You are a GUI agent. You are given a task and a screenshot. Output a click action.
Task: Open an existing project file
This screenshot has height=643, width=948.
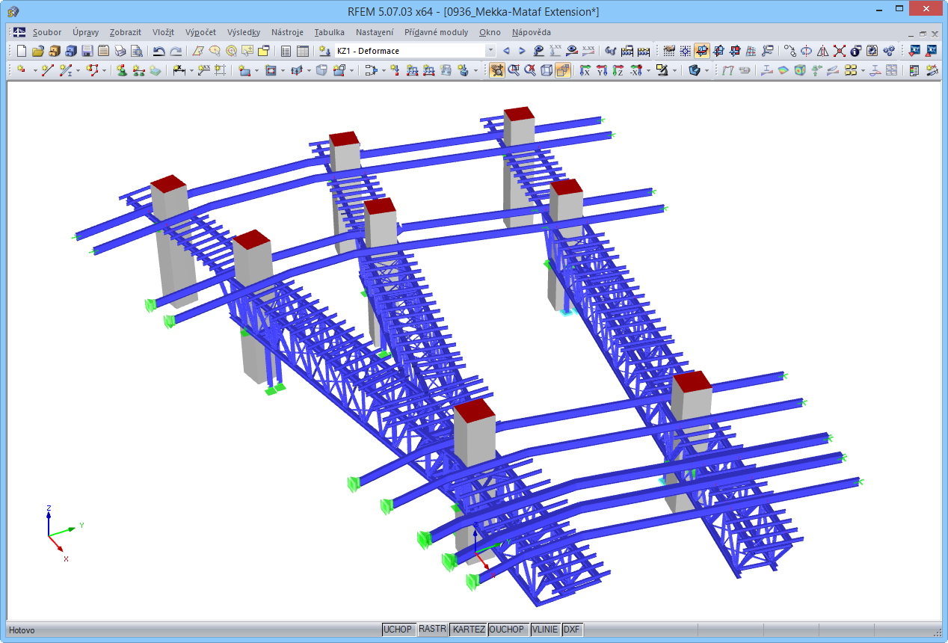[37, 51]
